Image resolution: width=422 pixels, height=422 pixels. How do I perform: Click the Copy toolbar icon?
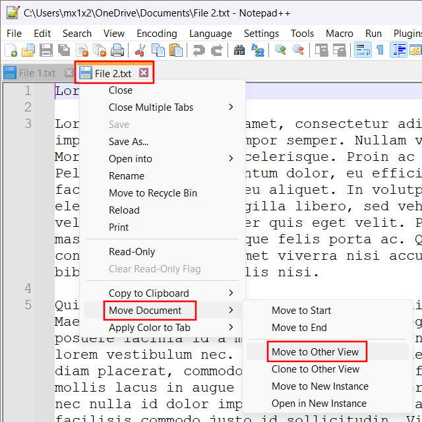tap(158, 50)
